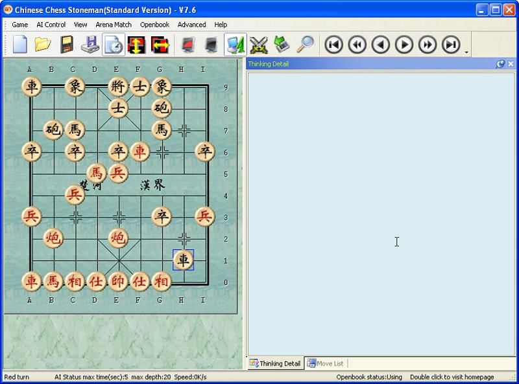Click the New Game blank page icon
Screen dimensions: 519x384
click(19, 44)
